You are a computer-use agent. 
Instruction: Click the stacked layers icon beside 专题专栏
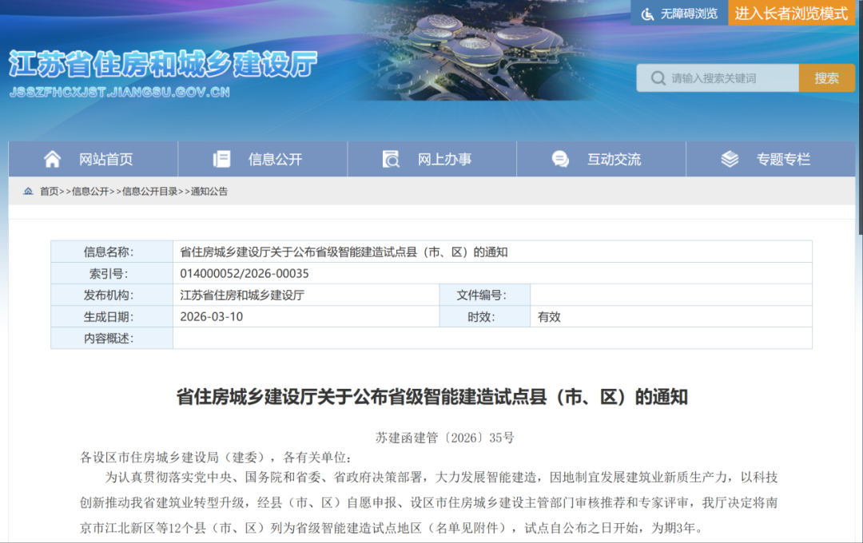[728, 158]
